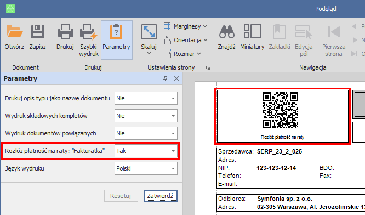Image resolution: width=365 pixels, height=215 pixels.
Task: Open the Ustawienia strony dialog launcher
Action: [x=208, y=68]
